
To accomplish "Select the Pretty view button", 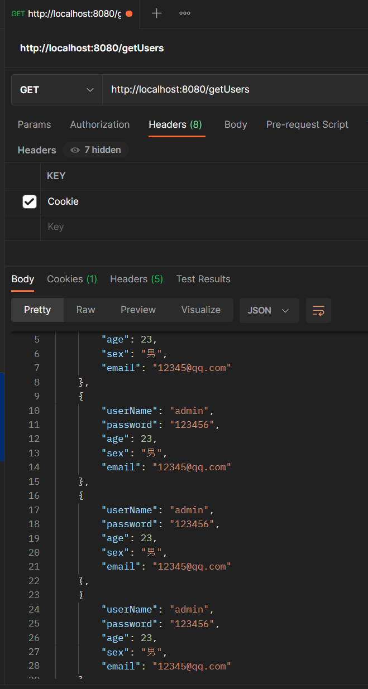I will 37,310.
